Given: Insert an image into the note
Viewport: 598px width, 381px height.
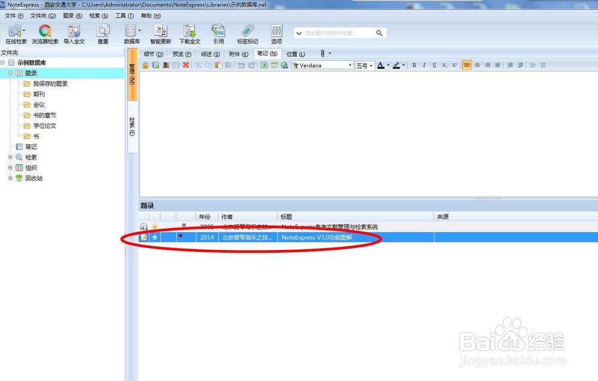Looking at the screenshot, I should pos(264,65).
